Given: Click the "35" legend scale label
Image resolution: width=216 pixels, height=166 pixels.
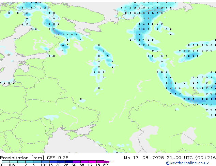Looking at the screenshot, I should (82, 165).
